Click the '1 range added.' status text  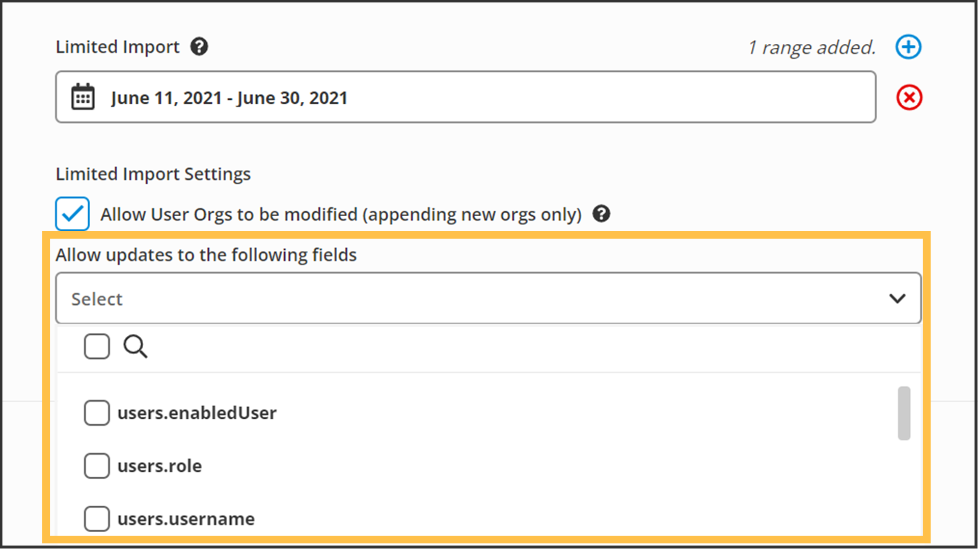coord(811,47)
